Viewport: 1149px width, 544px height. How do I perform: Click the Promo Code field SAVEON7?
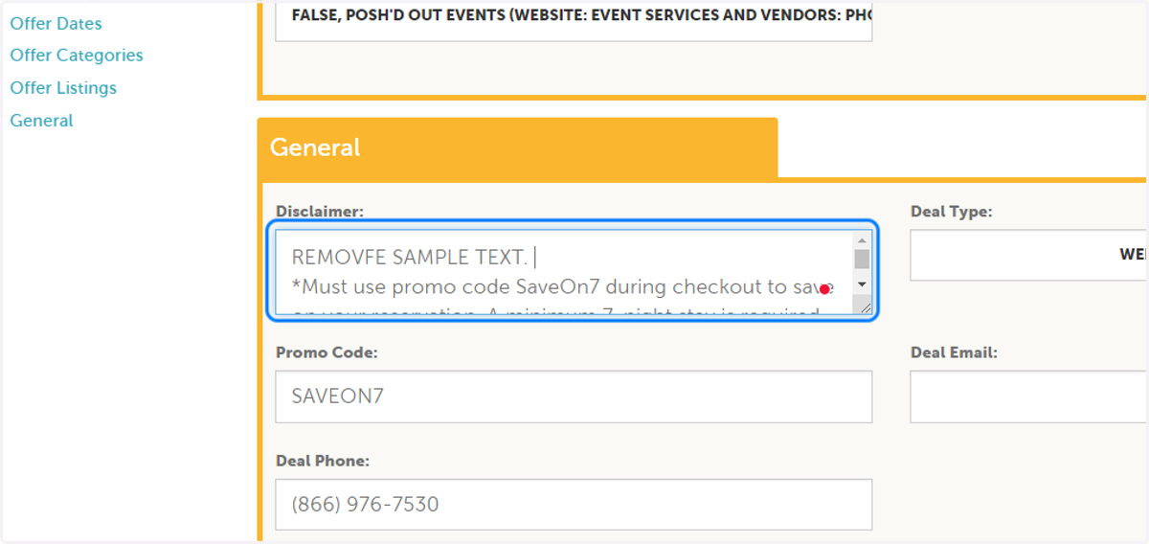[x=574, y=397]
